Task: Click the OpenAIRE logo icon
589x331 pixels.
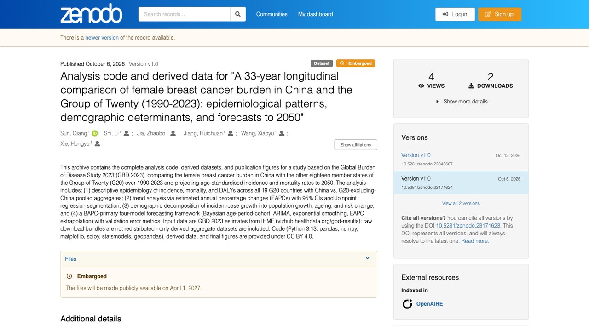Action: [x=407, y=304]
